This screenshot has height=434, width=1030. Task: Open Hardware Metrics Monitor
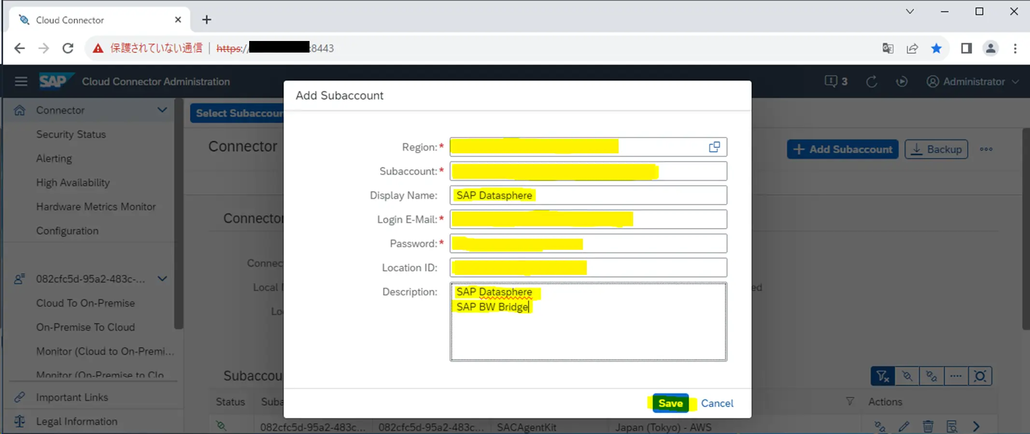click(x=96, y=207)
